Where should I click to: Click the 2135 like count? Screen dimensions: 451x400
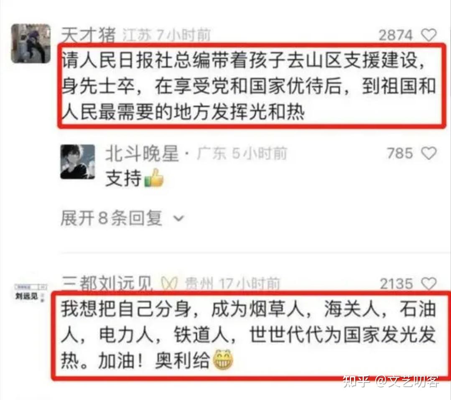click(x=396, y=284)
